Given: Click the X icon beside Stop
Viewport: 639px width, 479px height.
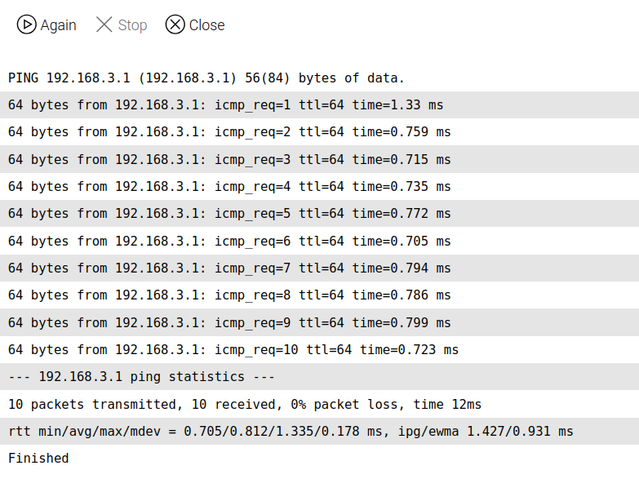Looking at the screenshot, I should (104, 25).
